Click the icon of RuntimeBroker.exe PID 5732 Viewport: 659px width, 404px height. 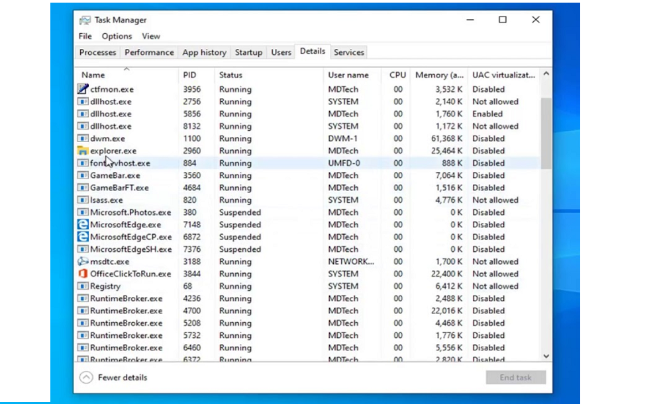[x=83, y=335]
